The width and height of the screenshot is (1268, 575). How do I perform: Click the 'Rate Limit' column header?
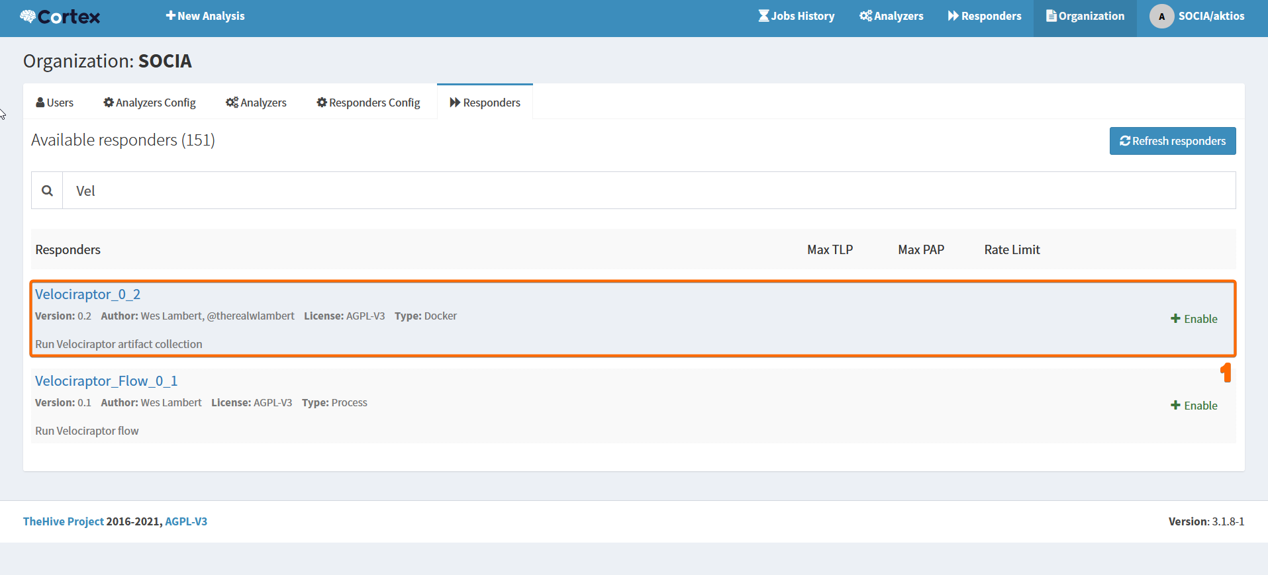1012,249
